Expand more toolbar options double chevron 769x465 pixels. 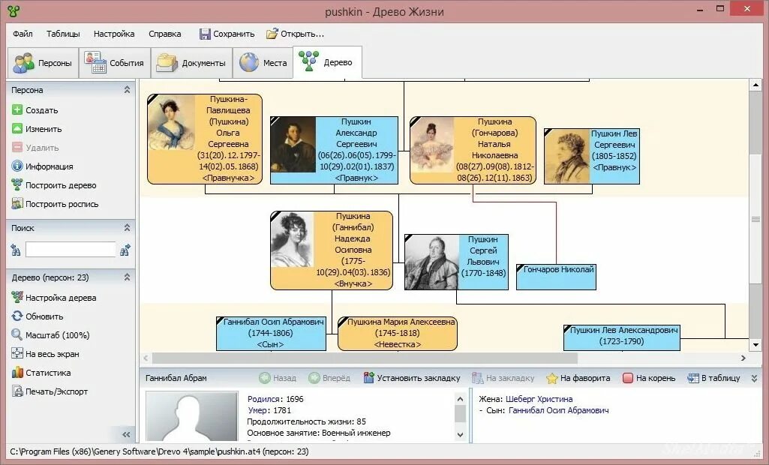click(754, 378)
